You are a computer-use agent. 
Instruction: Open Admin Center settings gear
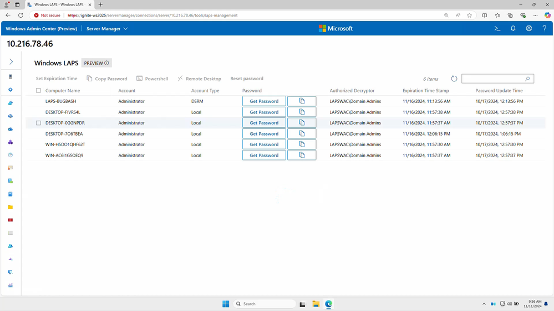[528, 29]
